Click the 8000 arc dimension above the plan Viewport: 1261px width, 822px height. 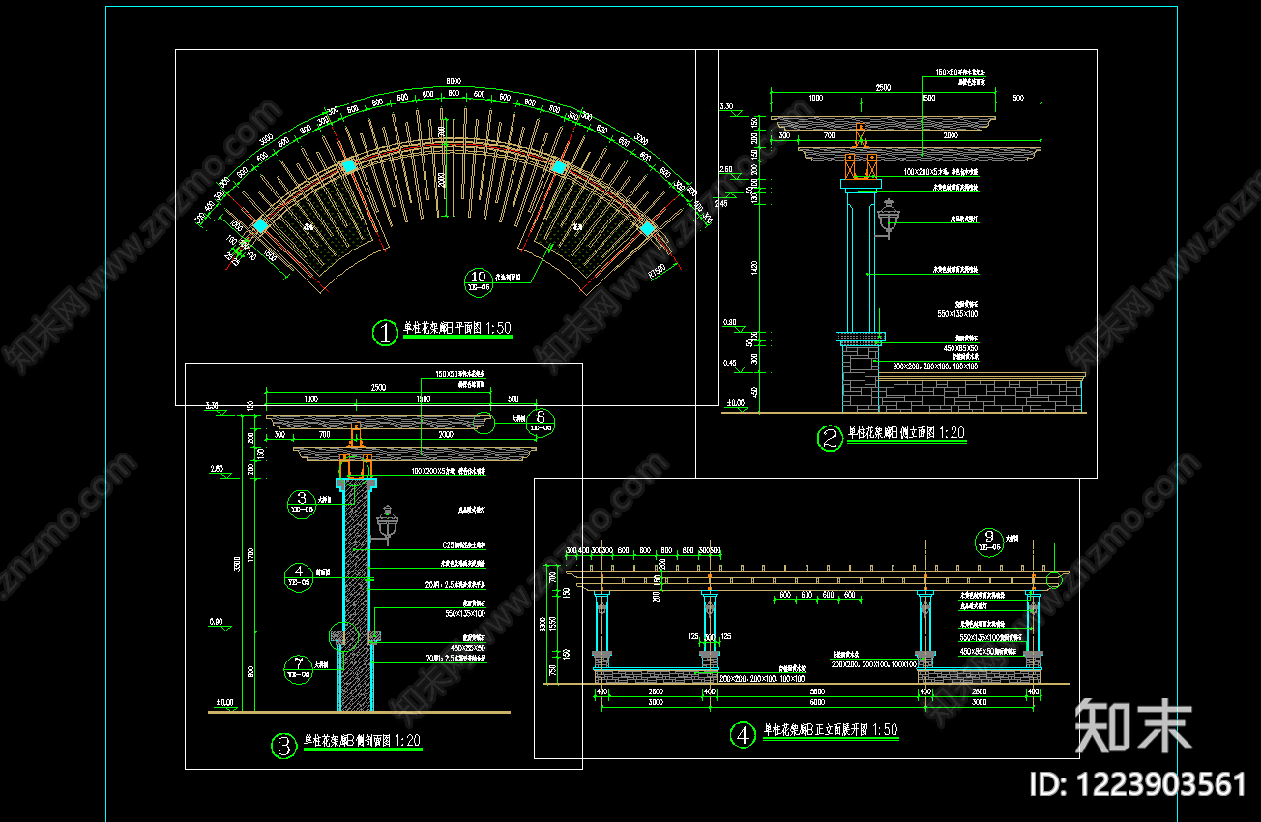453,81
